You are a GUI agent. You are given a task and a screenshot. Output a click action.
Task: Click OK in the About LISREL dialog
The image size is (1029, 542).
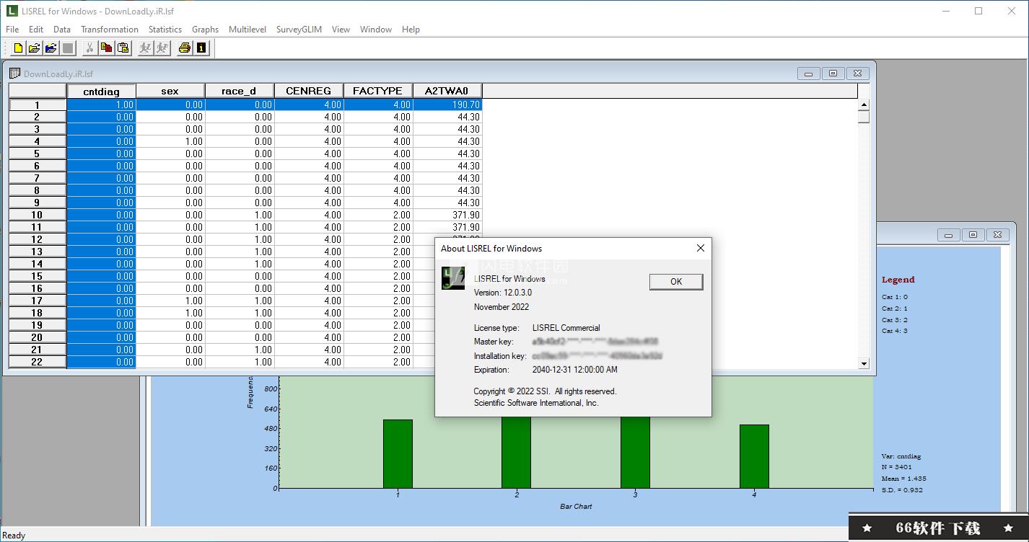(x=676, y=281)
